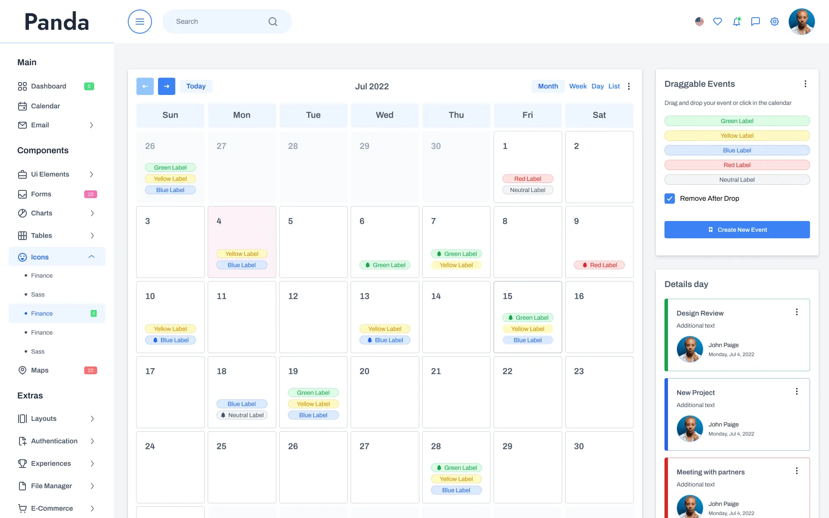The width and height of the screenshot is (829, 518).
Task: Open the Maps sidebar item
Action: click(40, 370)
